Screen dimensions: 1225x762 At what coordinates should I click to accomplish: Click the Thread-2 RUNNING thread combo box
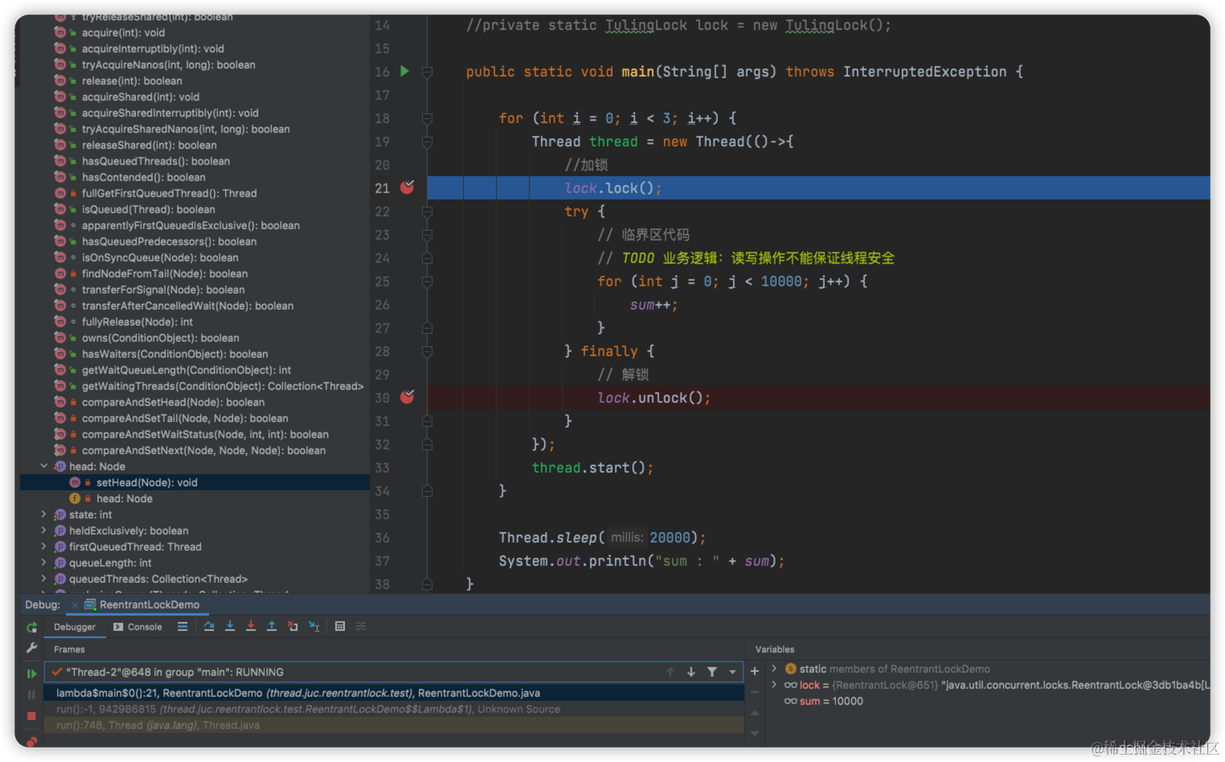point(394,672)
